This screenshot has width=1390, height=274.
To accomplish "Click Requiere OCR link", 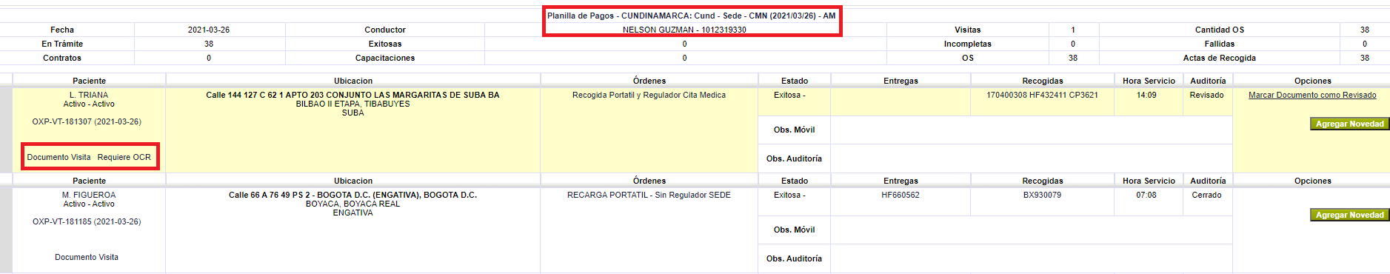I will click(124, 157).
